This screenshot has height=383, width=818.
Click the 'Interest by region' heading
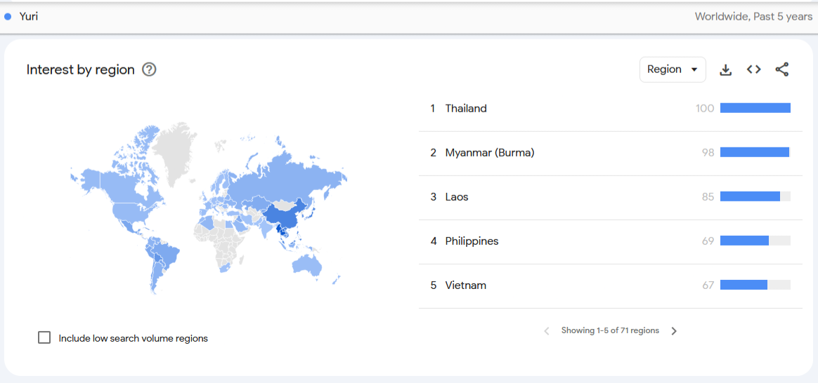pyautogui.click(x=80, y=69)
